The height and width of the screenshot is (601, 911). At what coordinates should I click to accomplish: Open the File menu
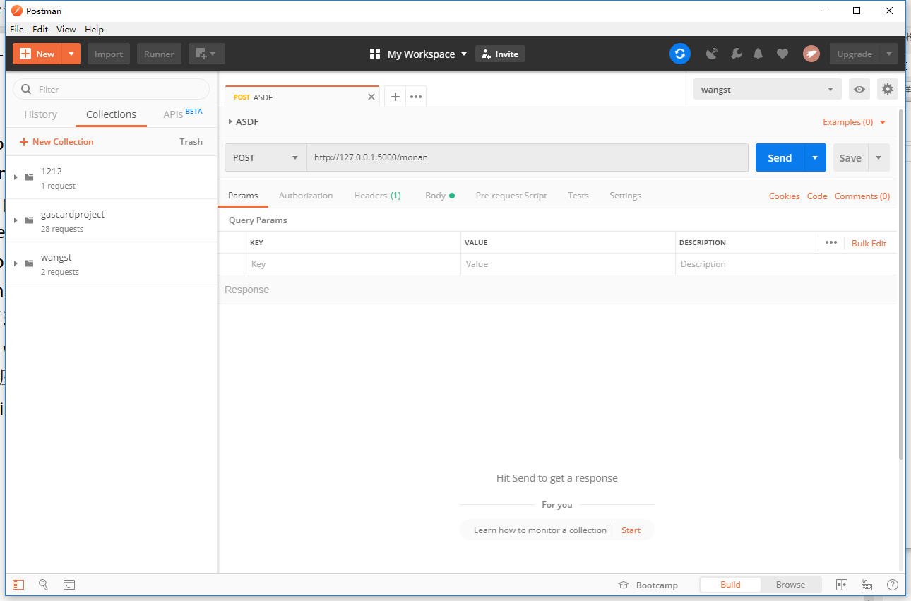click(17, 29)
